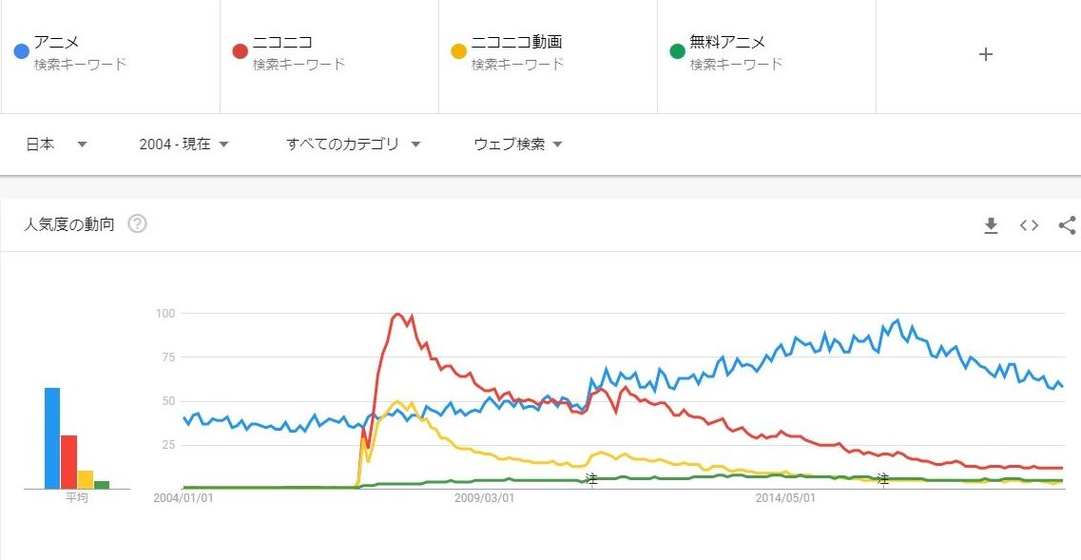Select the ニコニコ search term card

[x=328, y=53]
